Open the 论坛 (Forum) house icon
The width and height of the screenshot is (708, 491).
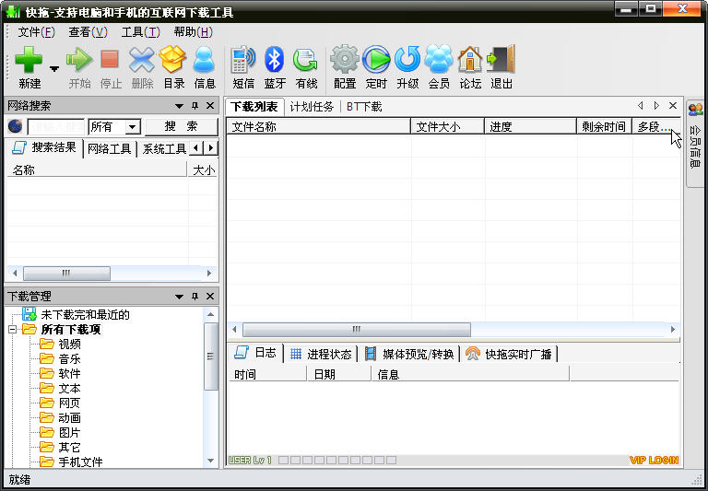(470, 61)
